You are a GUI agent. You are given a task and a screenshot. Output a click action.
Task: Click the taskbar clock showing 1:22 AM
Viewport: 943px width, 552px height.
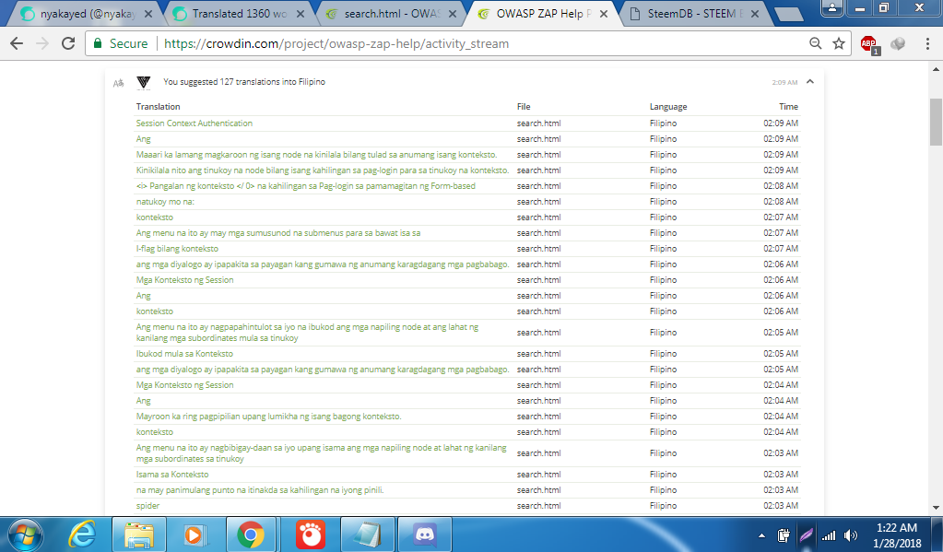pos(897,534)
